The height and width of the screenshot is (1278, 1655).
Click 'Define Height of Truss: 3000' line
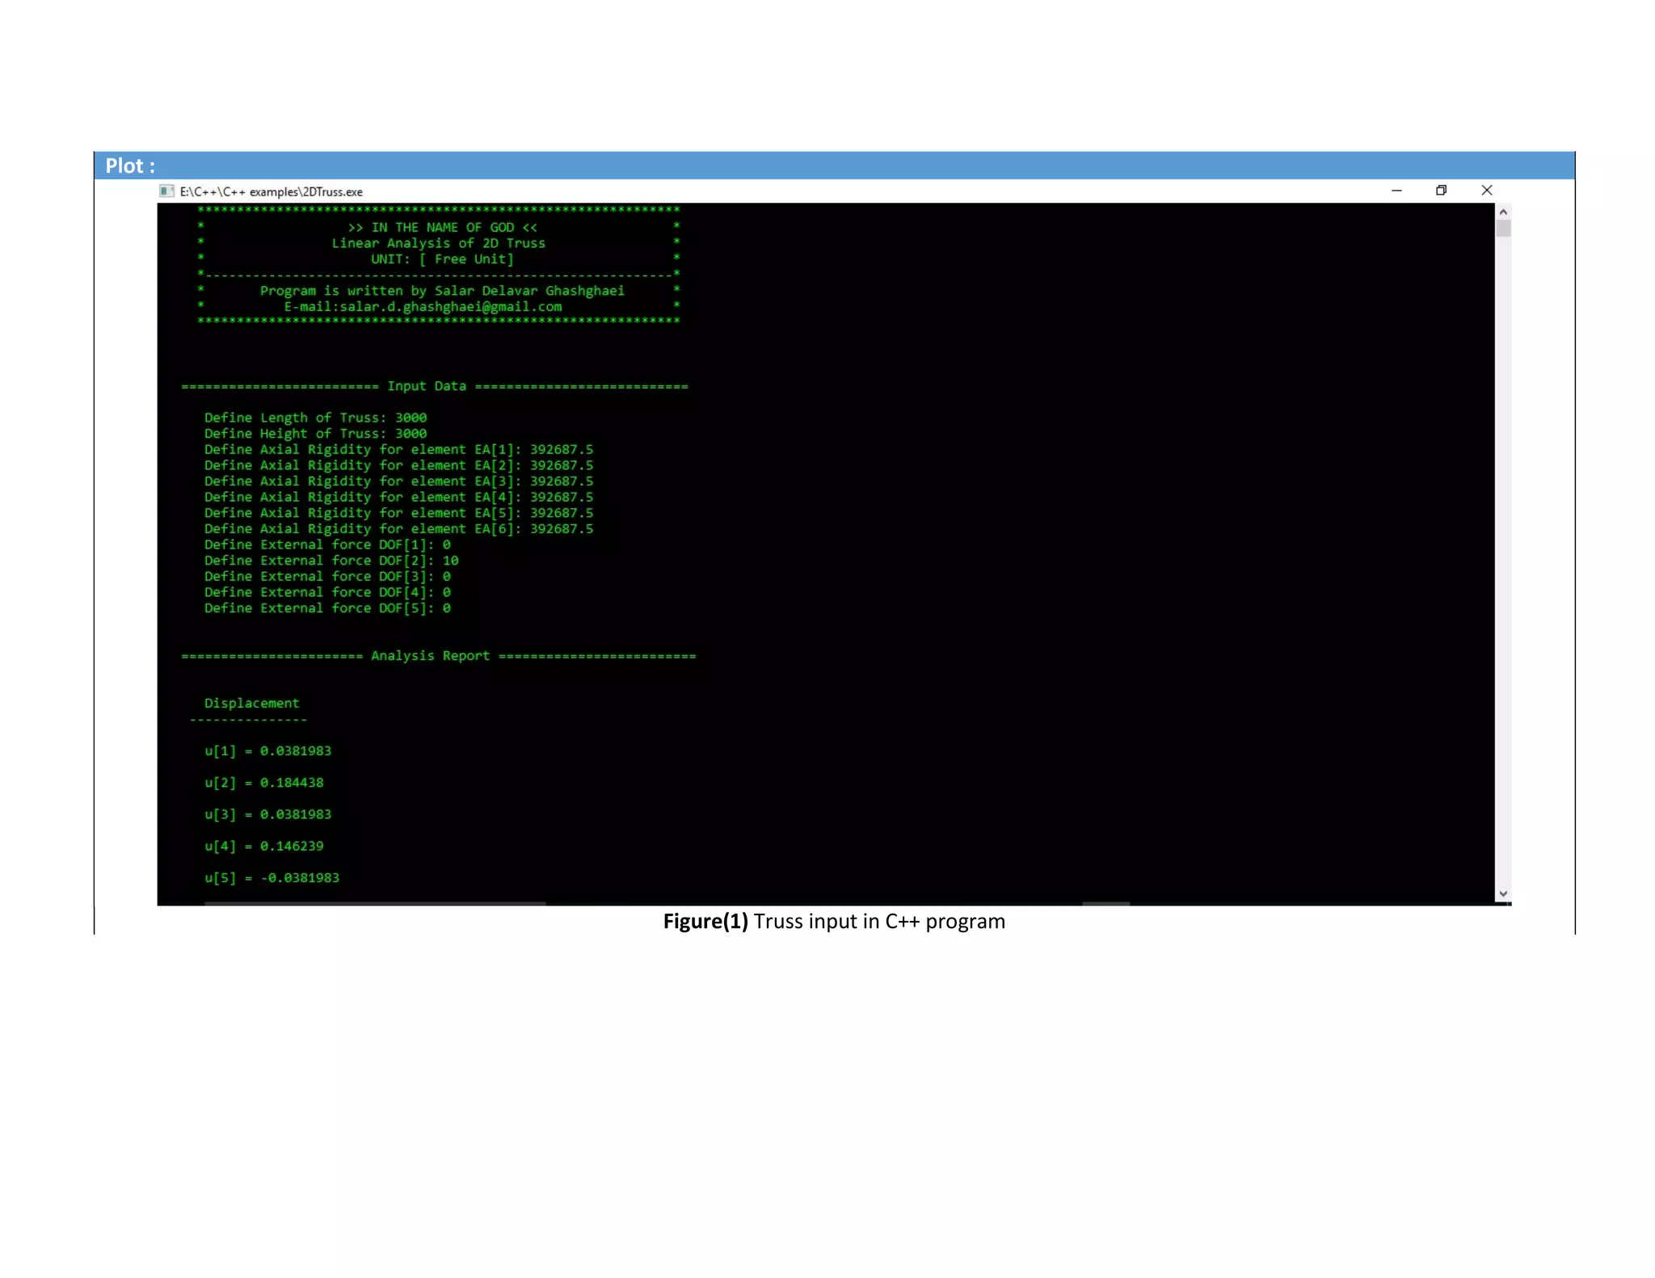click(x=315, y=434)
